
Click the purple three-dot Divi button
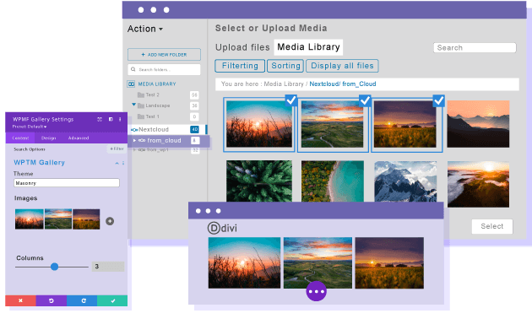pos(316,291)
